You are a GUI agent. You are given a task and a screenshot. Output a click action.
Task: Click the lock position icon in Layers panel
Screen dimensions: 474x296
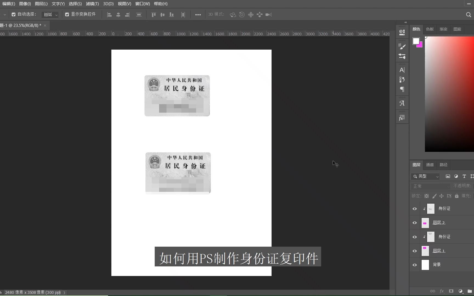[x=442, y=196]
